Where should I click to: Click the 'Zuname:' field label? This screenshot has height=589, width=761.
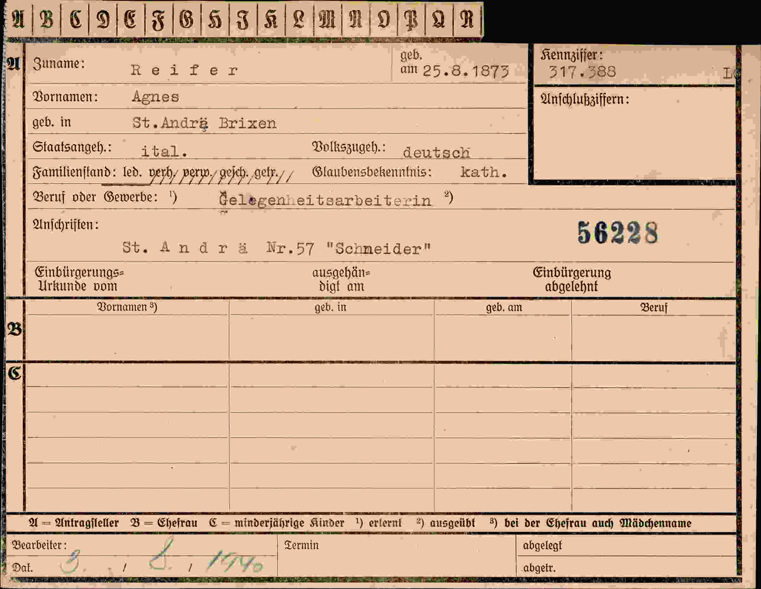(59, 64)
